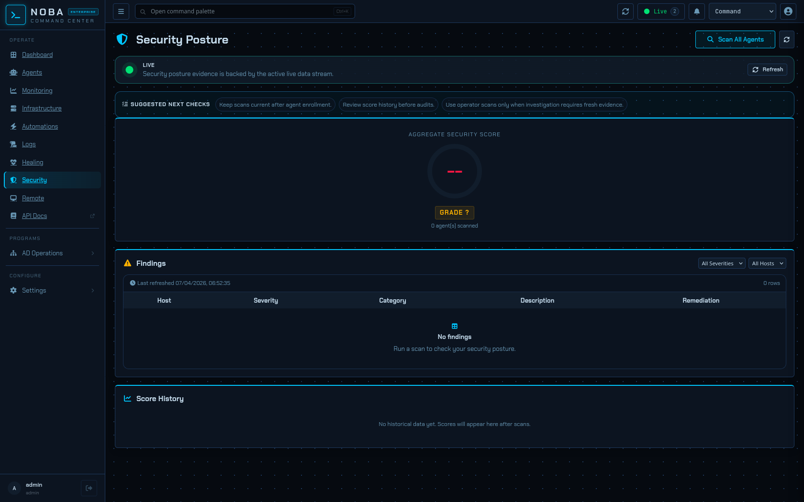Click the Security shield sidebar icon
Viewport: 804px width, 502px height.
point(13,180)
